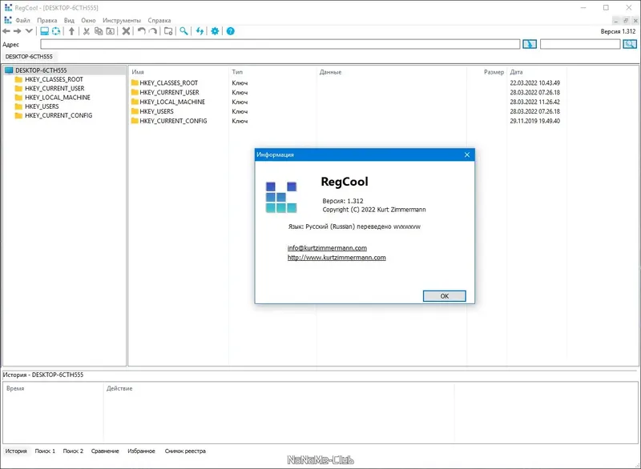Click the blue help question mark icon

(x=231, y=31)
